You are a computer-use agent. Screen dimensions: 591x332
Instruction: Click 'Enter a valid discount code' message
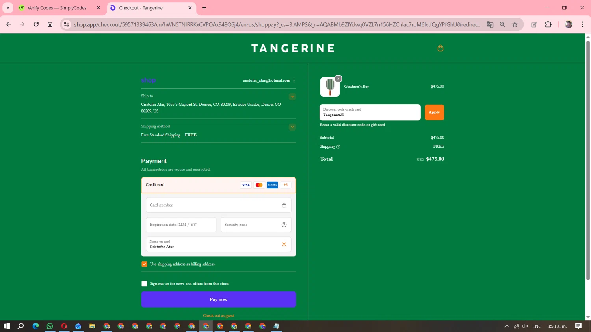[352, 125]
